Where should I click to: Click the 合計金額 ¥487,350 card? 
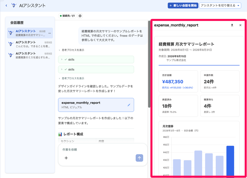[178, 81]
